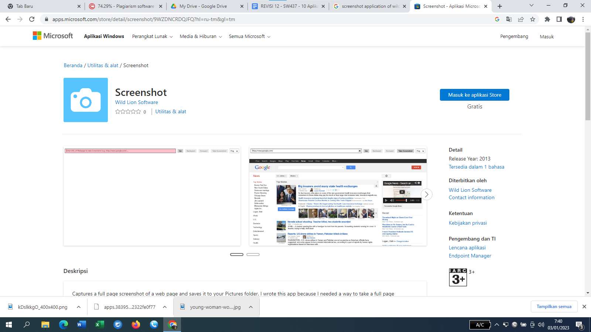Image resolution: width=591 pixels, height=332 pixels.
Task: Open the notification center icon
Action: pos(580,325)
